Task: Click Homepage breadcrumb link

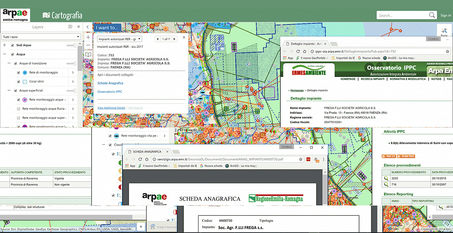Action: tap(297, 90)
